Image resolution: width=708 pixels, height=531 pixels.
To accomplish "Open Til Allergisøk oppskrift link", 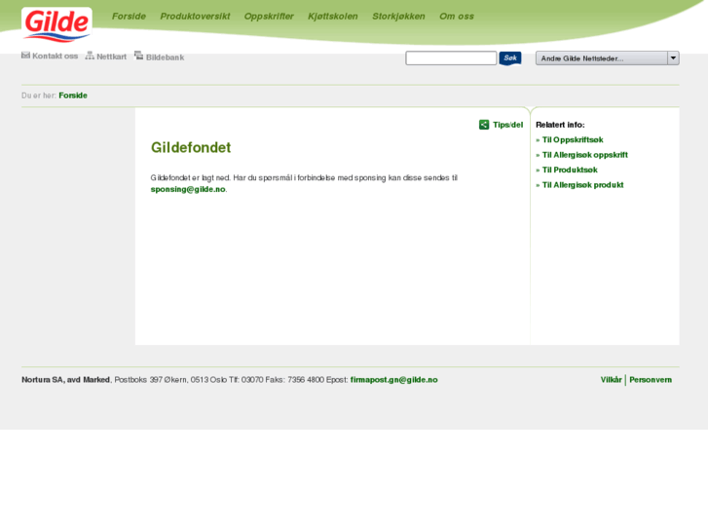I will [x=584, y=155].
